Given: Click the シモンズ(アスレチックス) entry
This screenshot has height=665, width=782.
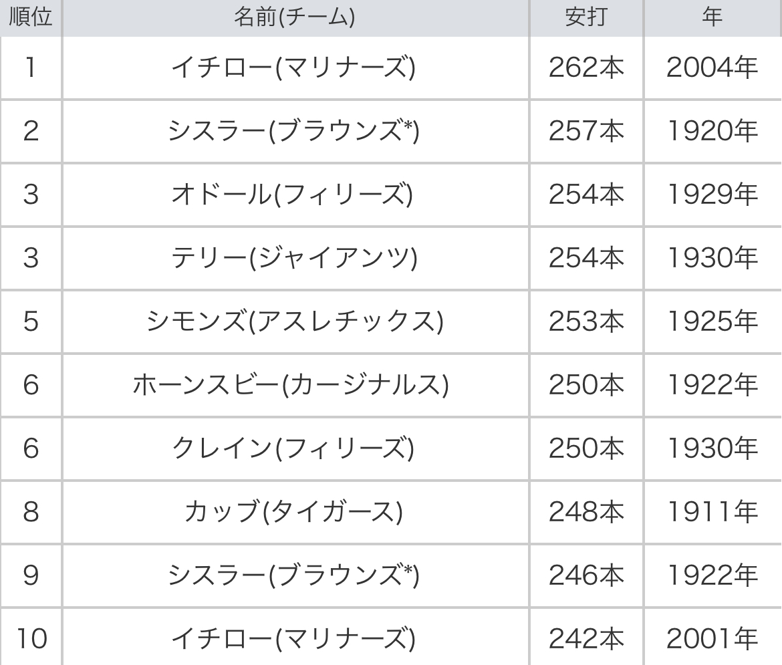Looking at the screenshot, I should click(295, 321).
